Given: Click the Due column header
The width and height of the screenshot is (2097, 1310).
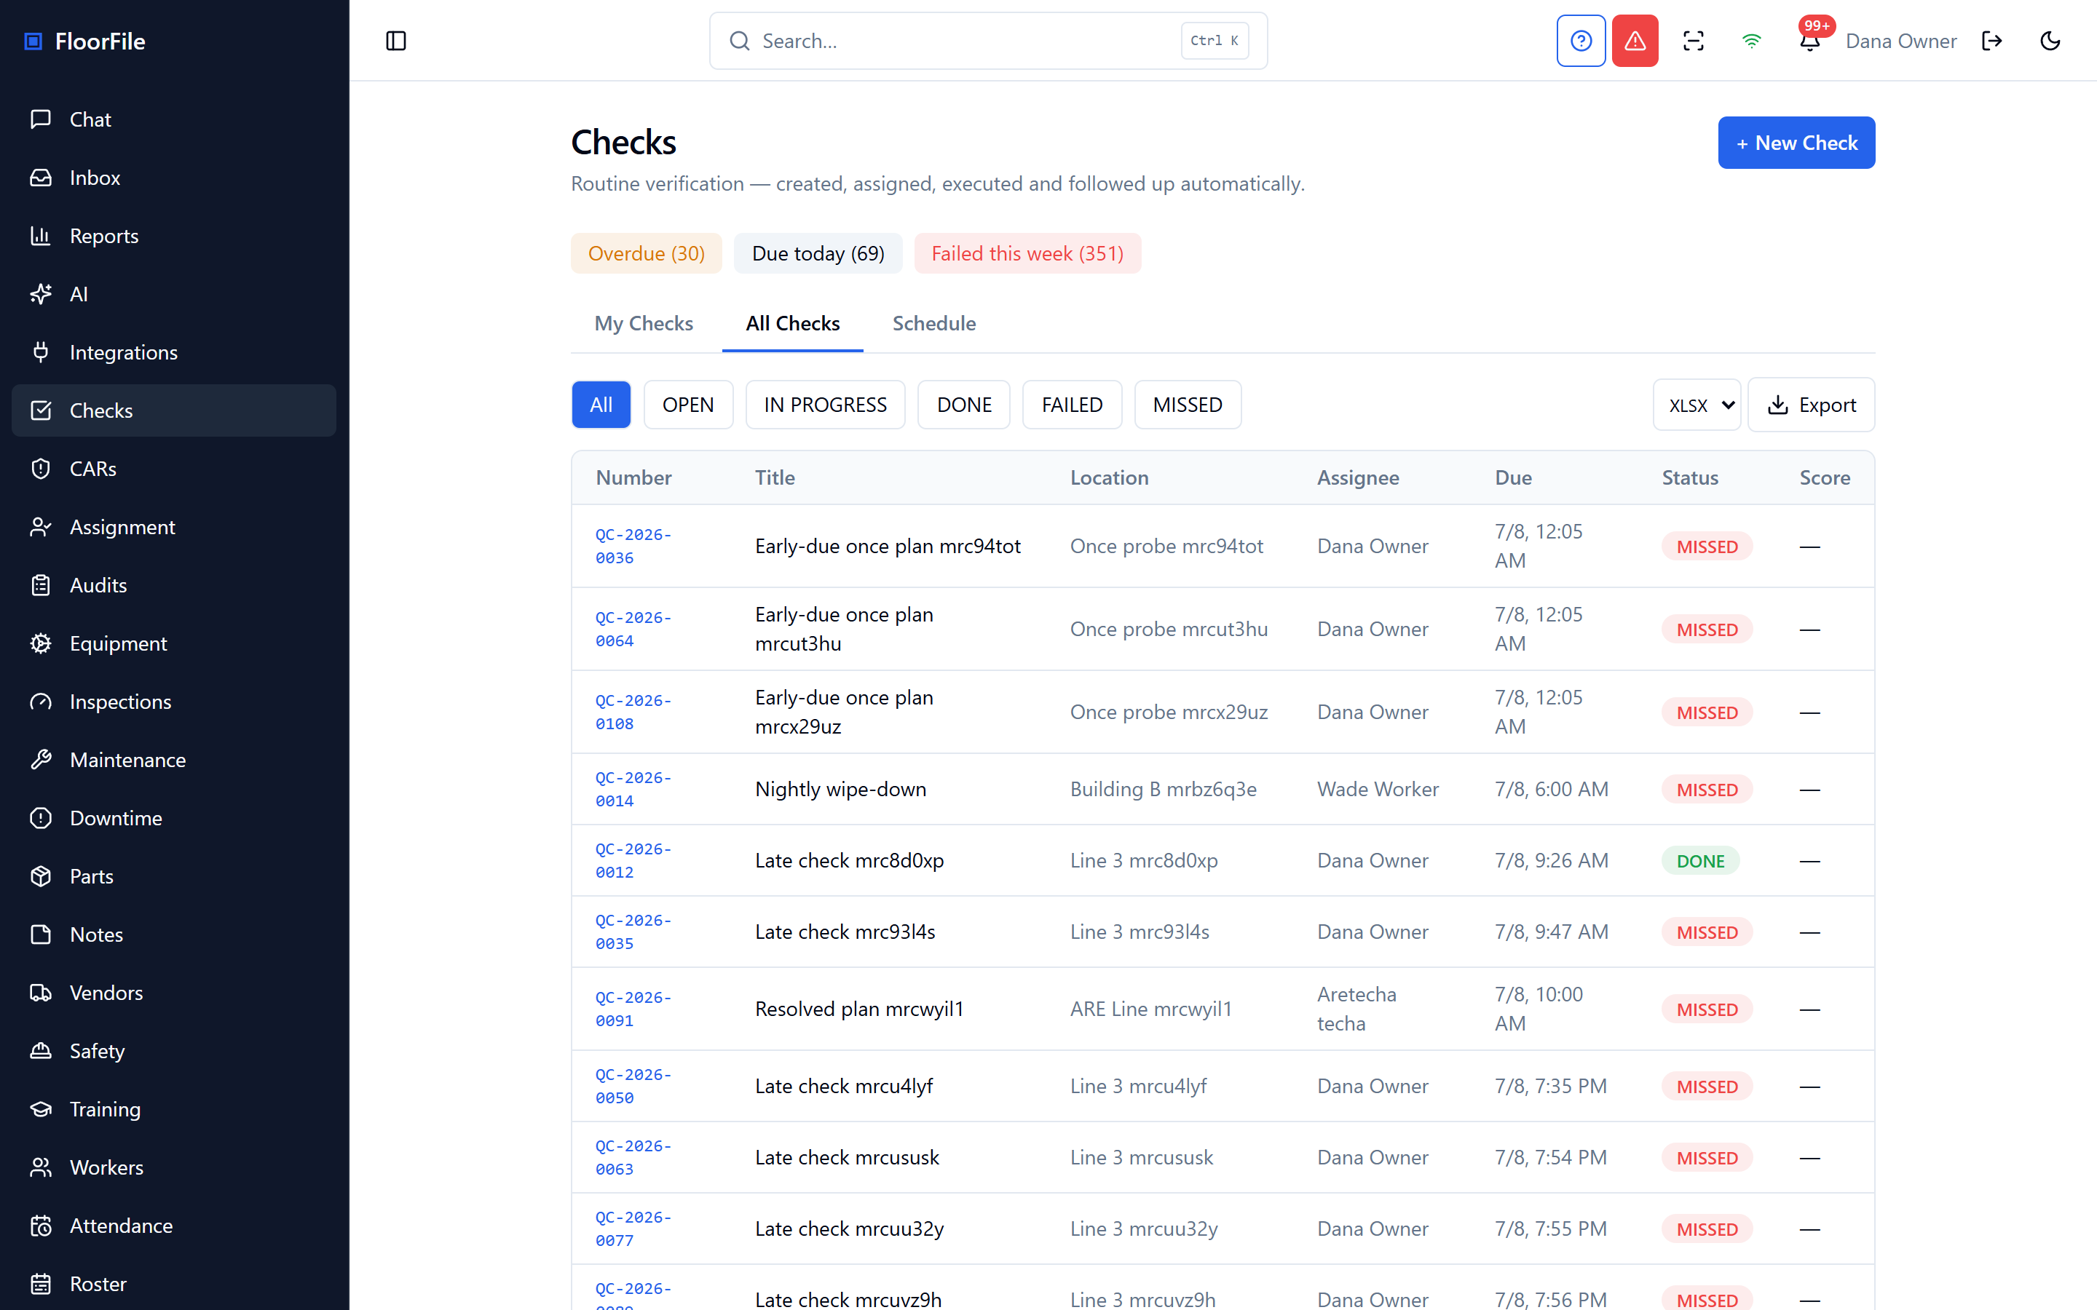Looking at the screenshot, I should tap(1513, 477).
